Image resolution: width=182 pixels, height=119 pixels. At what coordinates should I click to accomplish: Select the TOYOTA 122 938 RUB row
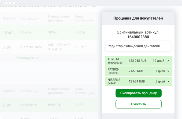(138, 61)
